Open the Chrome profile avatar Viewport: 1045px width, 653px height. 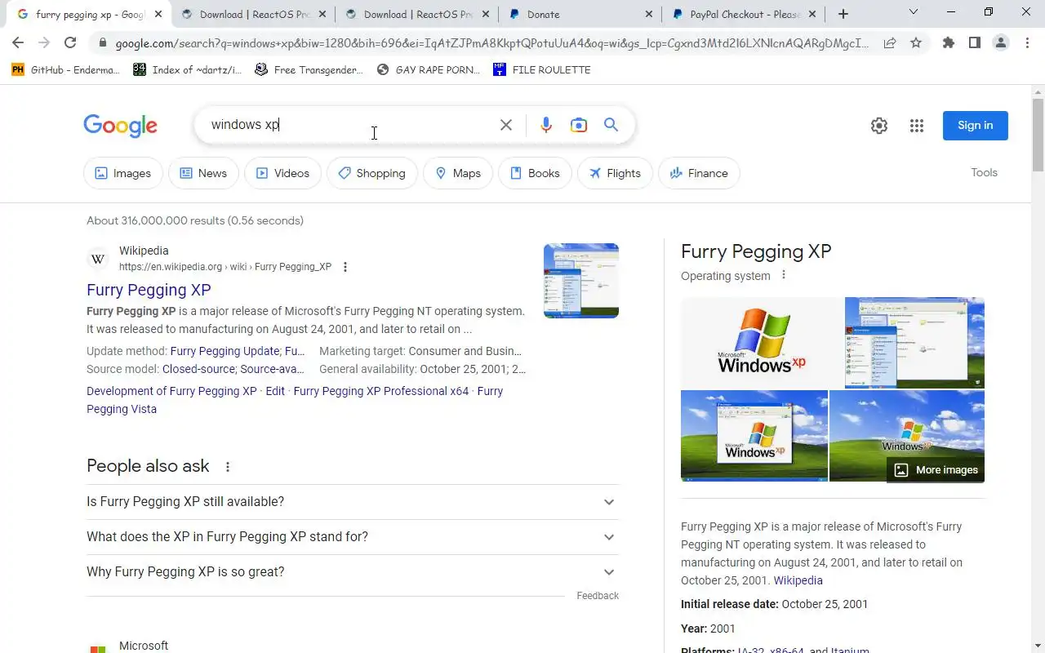point(1001,43)
